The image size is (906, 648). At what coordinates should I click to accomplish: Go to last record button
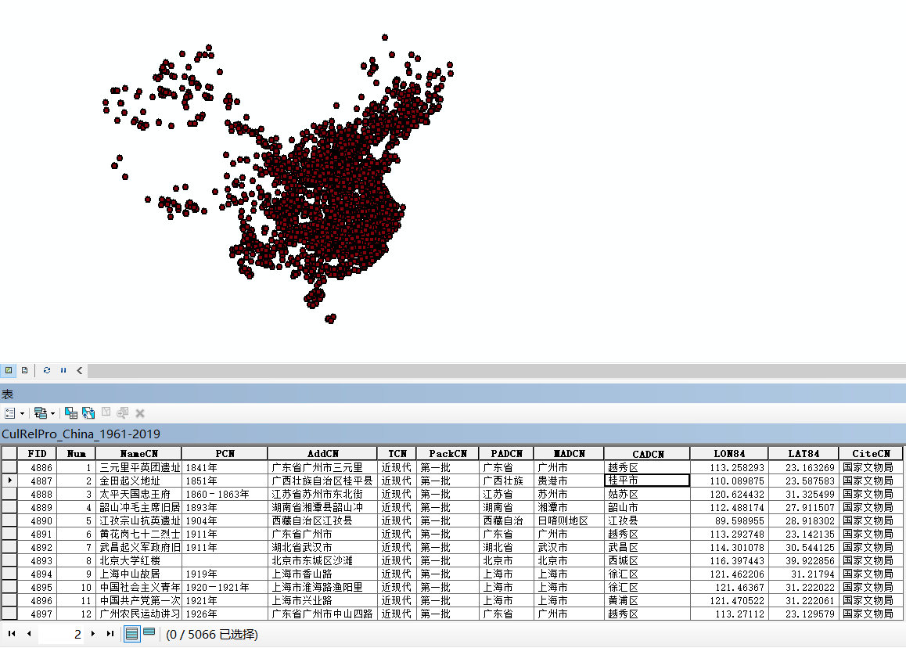tap(110, 634)
